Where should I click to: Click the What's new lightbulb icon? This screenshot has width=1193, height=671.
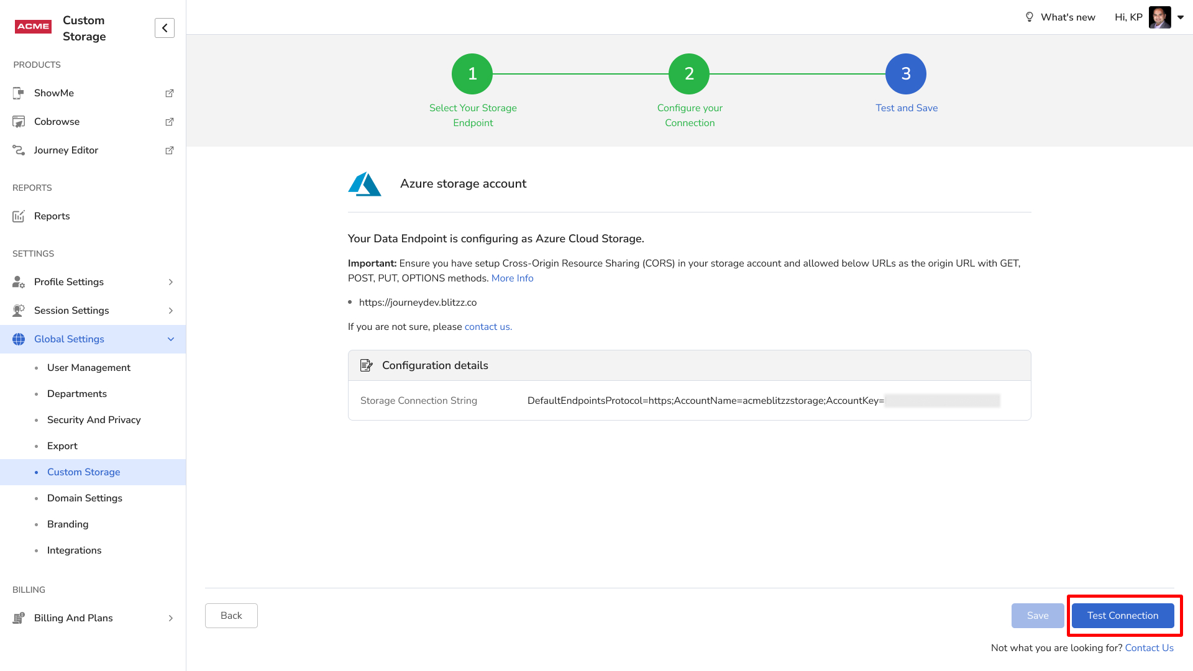point(1029,17)
